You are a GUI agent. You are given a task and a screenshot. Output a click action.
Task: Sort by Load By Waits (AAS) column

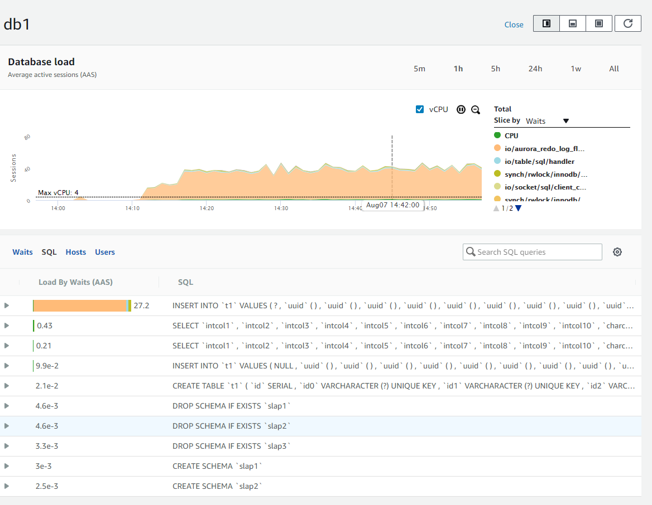pos(76,282)
